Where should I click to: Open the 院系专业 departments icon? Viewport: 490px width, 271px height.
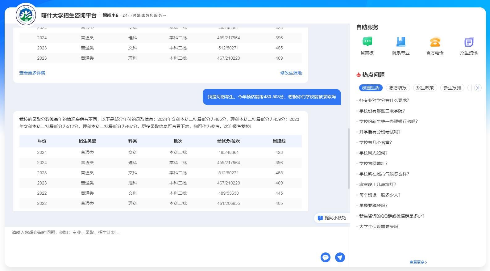401,42
